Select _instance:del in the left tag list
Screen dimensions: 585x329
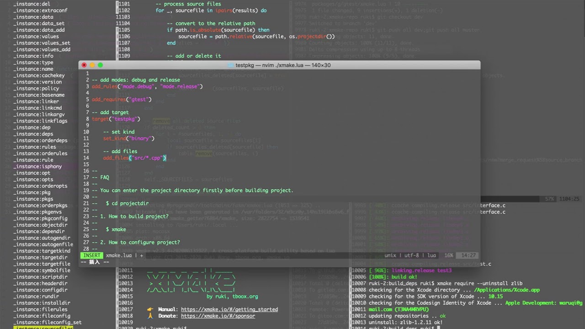(32, 4)
